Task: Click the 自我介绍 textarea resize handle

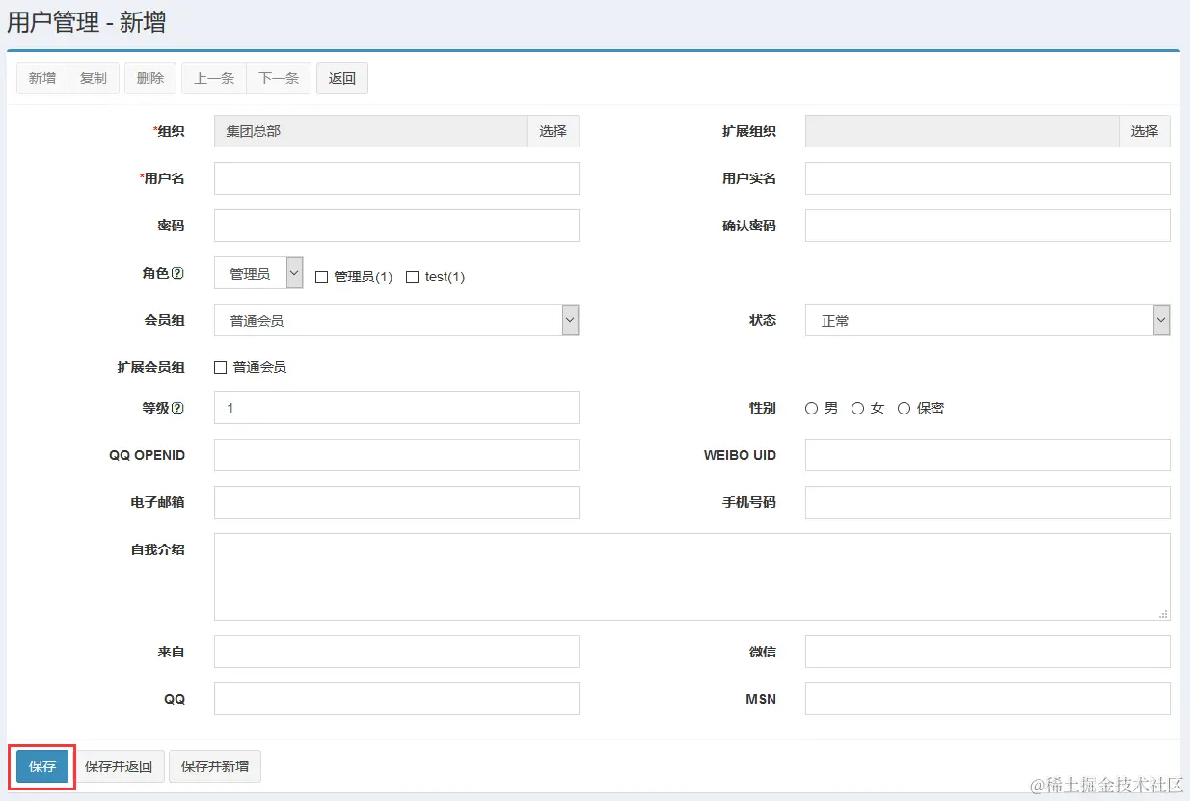Action: tap(1164, 614)
